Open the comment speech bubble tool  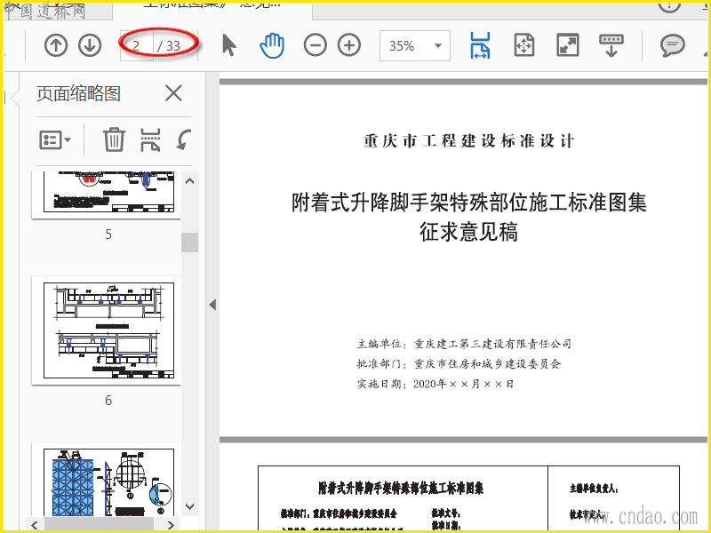(673, 45)
